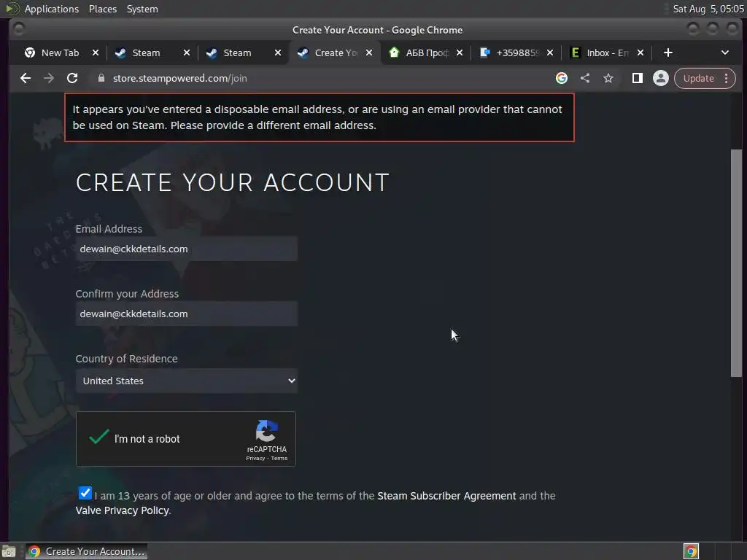Open the reCAPTCHA Terms link
Screen dimensions: 747x560
[x=279, y=458]
